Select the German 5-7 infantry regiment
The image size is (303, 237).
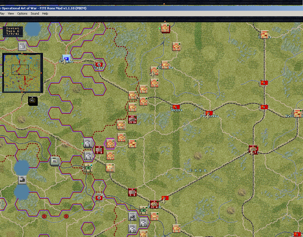click(88, 156)
